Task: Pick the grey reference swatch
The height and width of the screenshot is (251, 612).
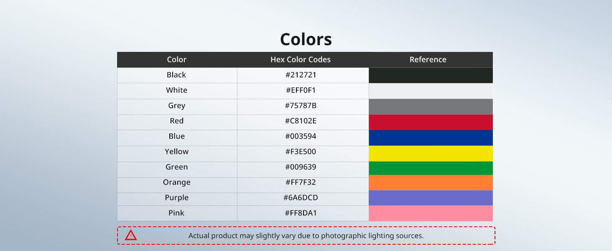Action: click(431, 106)
